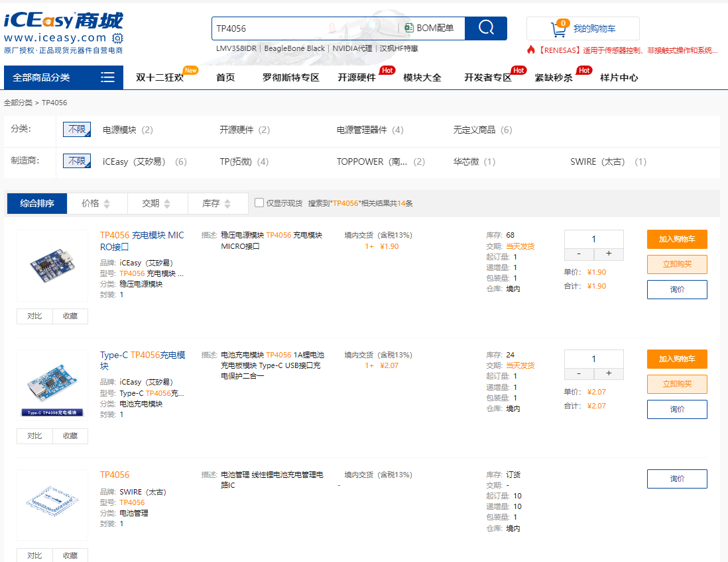Viewport: 728px width, 562px height.
Task: Open 双十二狂欢 promotion tab
Action: 160,77
